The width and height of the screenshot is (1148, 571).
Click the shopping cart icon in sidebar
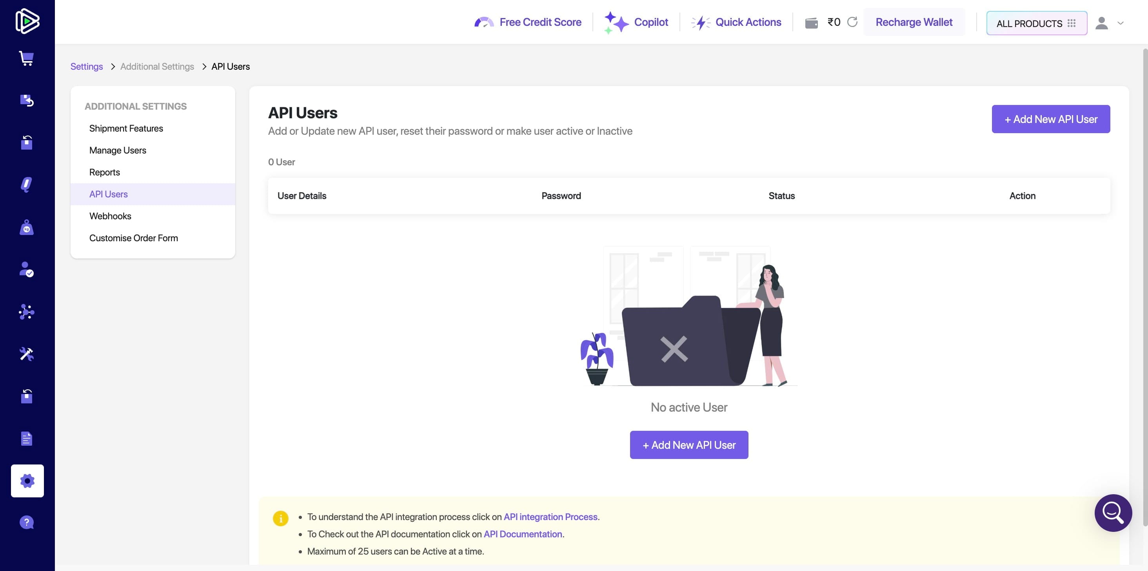[27, 58]
